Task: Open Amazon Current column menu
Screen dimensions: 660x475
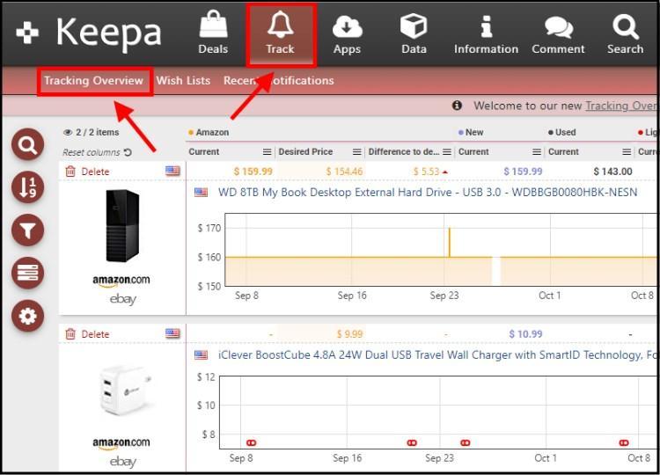Action: (x=267, y=152)
